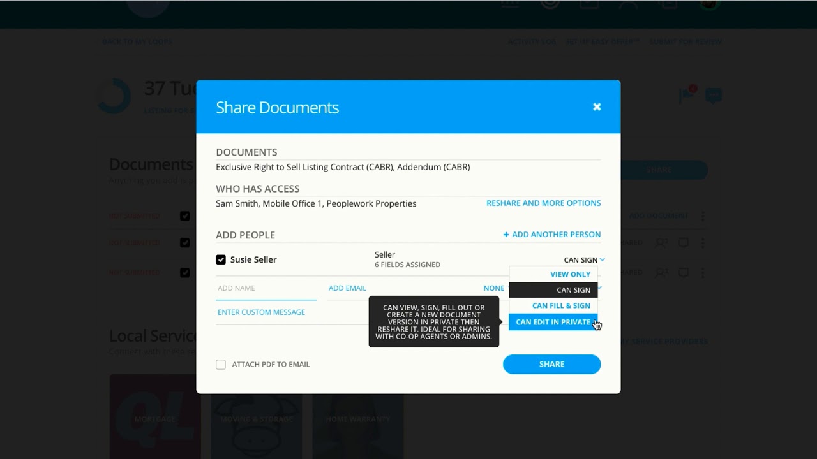
Task: Click comment icon in third document row
Action: pyautogui.click(x=683, y=273)
